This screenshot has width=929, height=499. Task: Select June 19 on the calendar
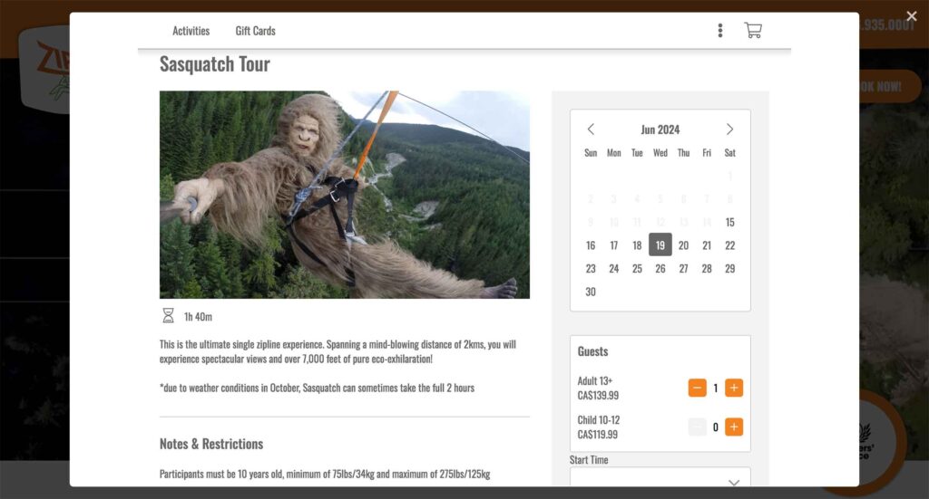click(x=660, y=245)
